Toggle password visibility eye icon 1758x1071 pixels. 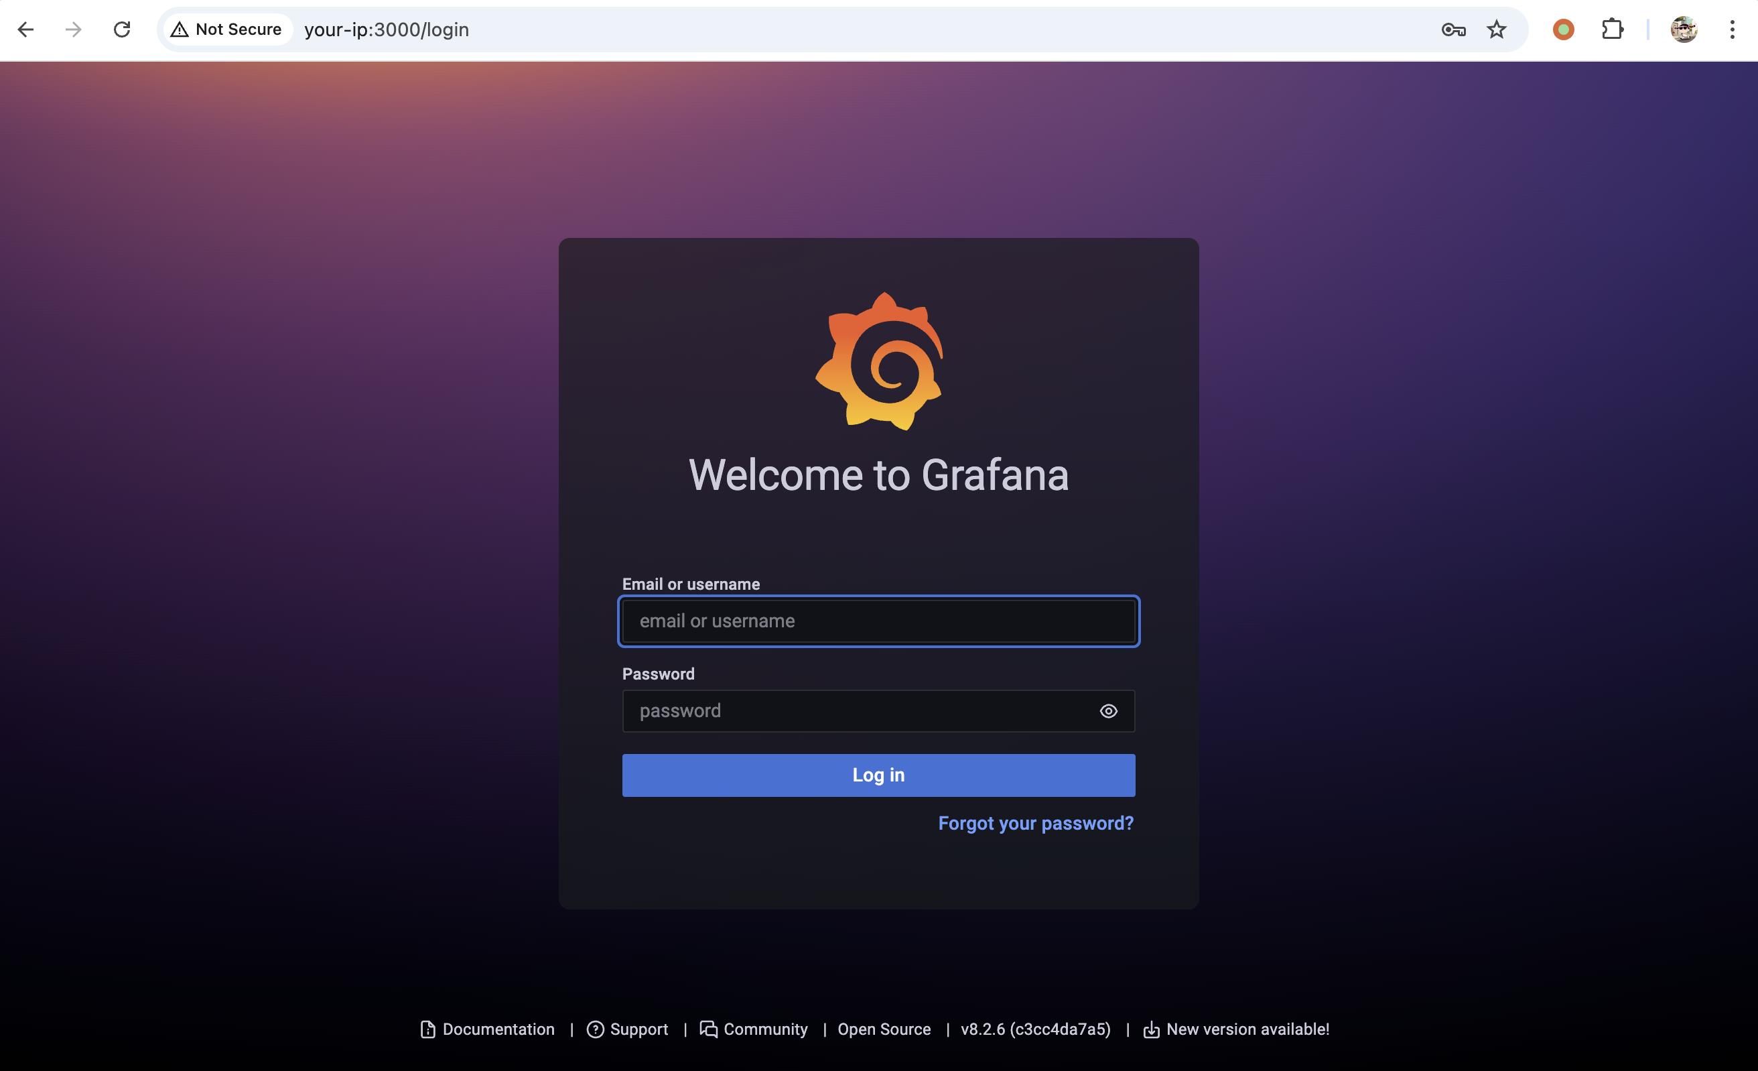tap(1108, 710)
